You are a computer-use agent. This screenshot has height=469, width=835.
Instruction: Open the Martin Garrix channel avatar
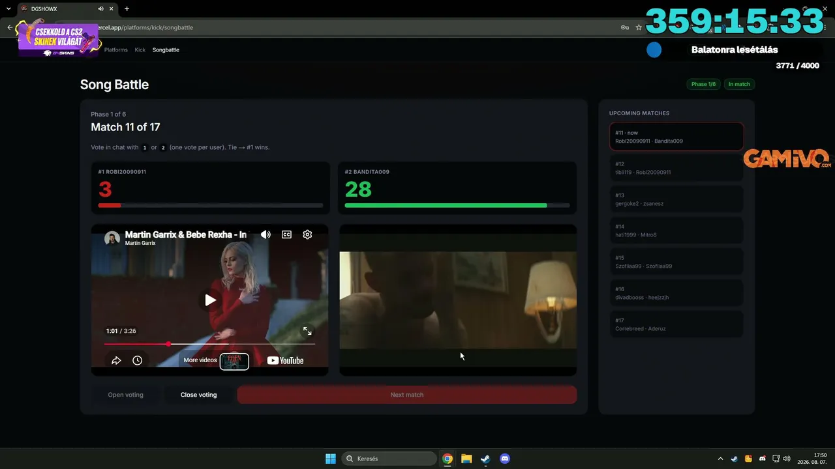tap(112, 238)
